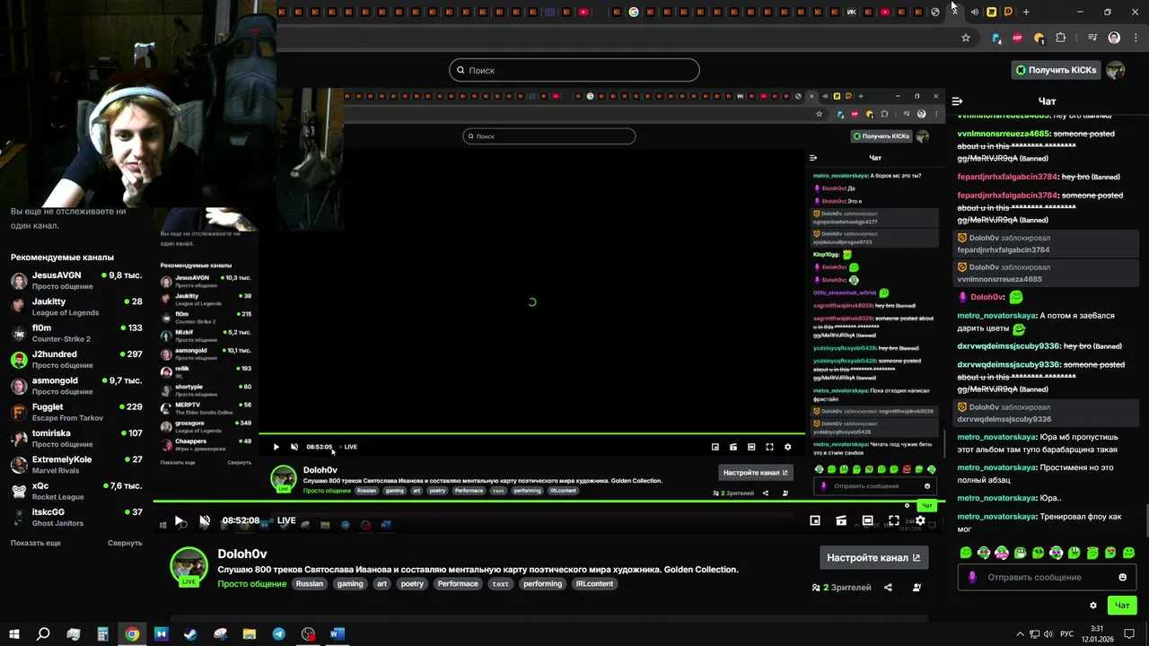Image resolution: width=1149 pixels, height=646 pixels.
Task: Open DolohOv username in chat
Action: 987,296
